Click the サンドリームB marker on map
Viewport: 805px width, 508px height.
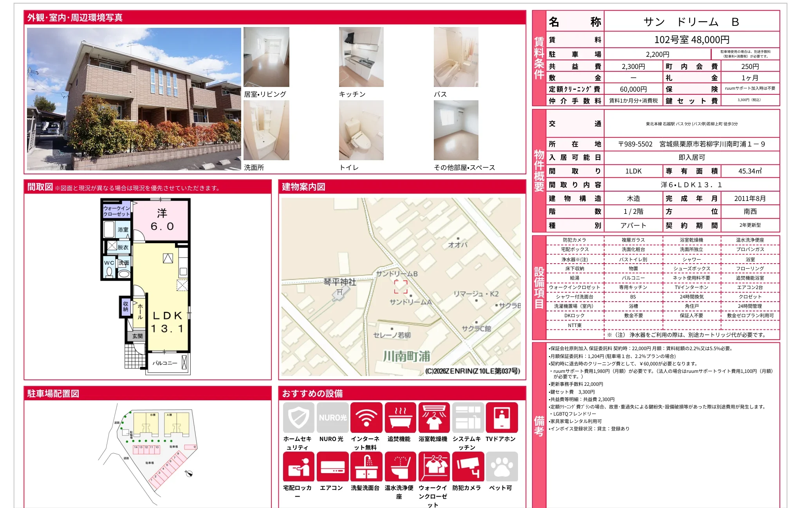(x=401, y=287)
